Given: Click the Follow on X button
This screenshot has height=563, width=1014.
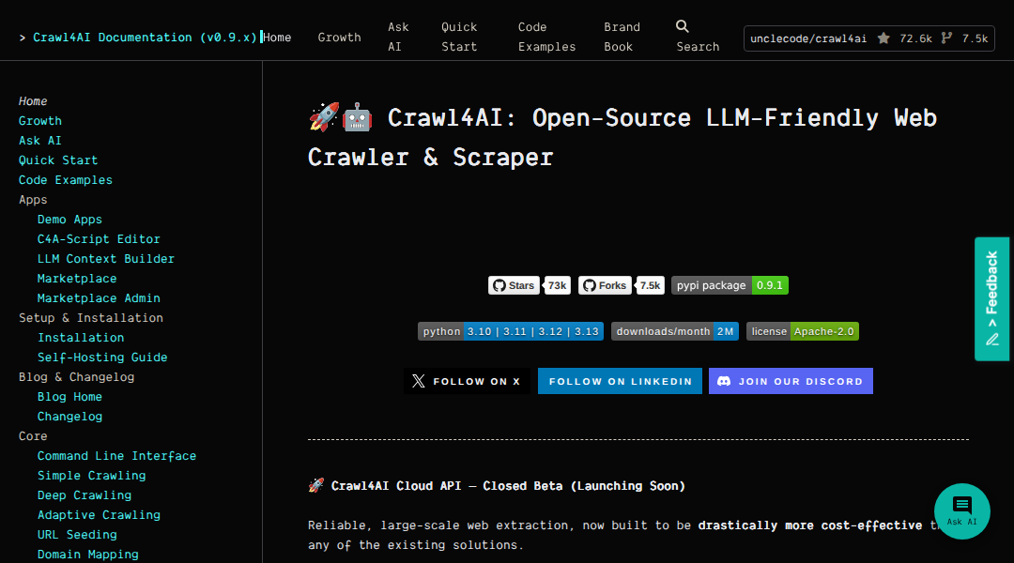Looking at the screenshot, I should [x=467, y=381].
